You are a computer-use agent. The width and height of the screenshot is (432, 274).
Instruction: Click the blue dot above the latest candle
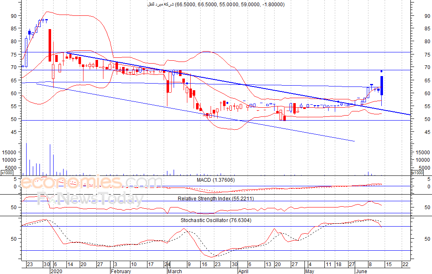(x=382, y=72)
